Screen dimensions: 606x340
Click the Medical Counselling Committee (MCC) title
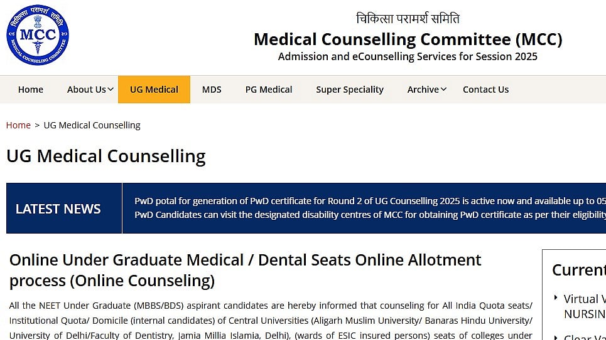click(x=408, y=39)
